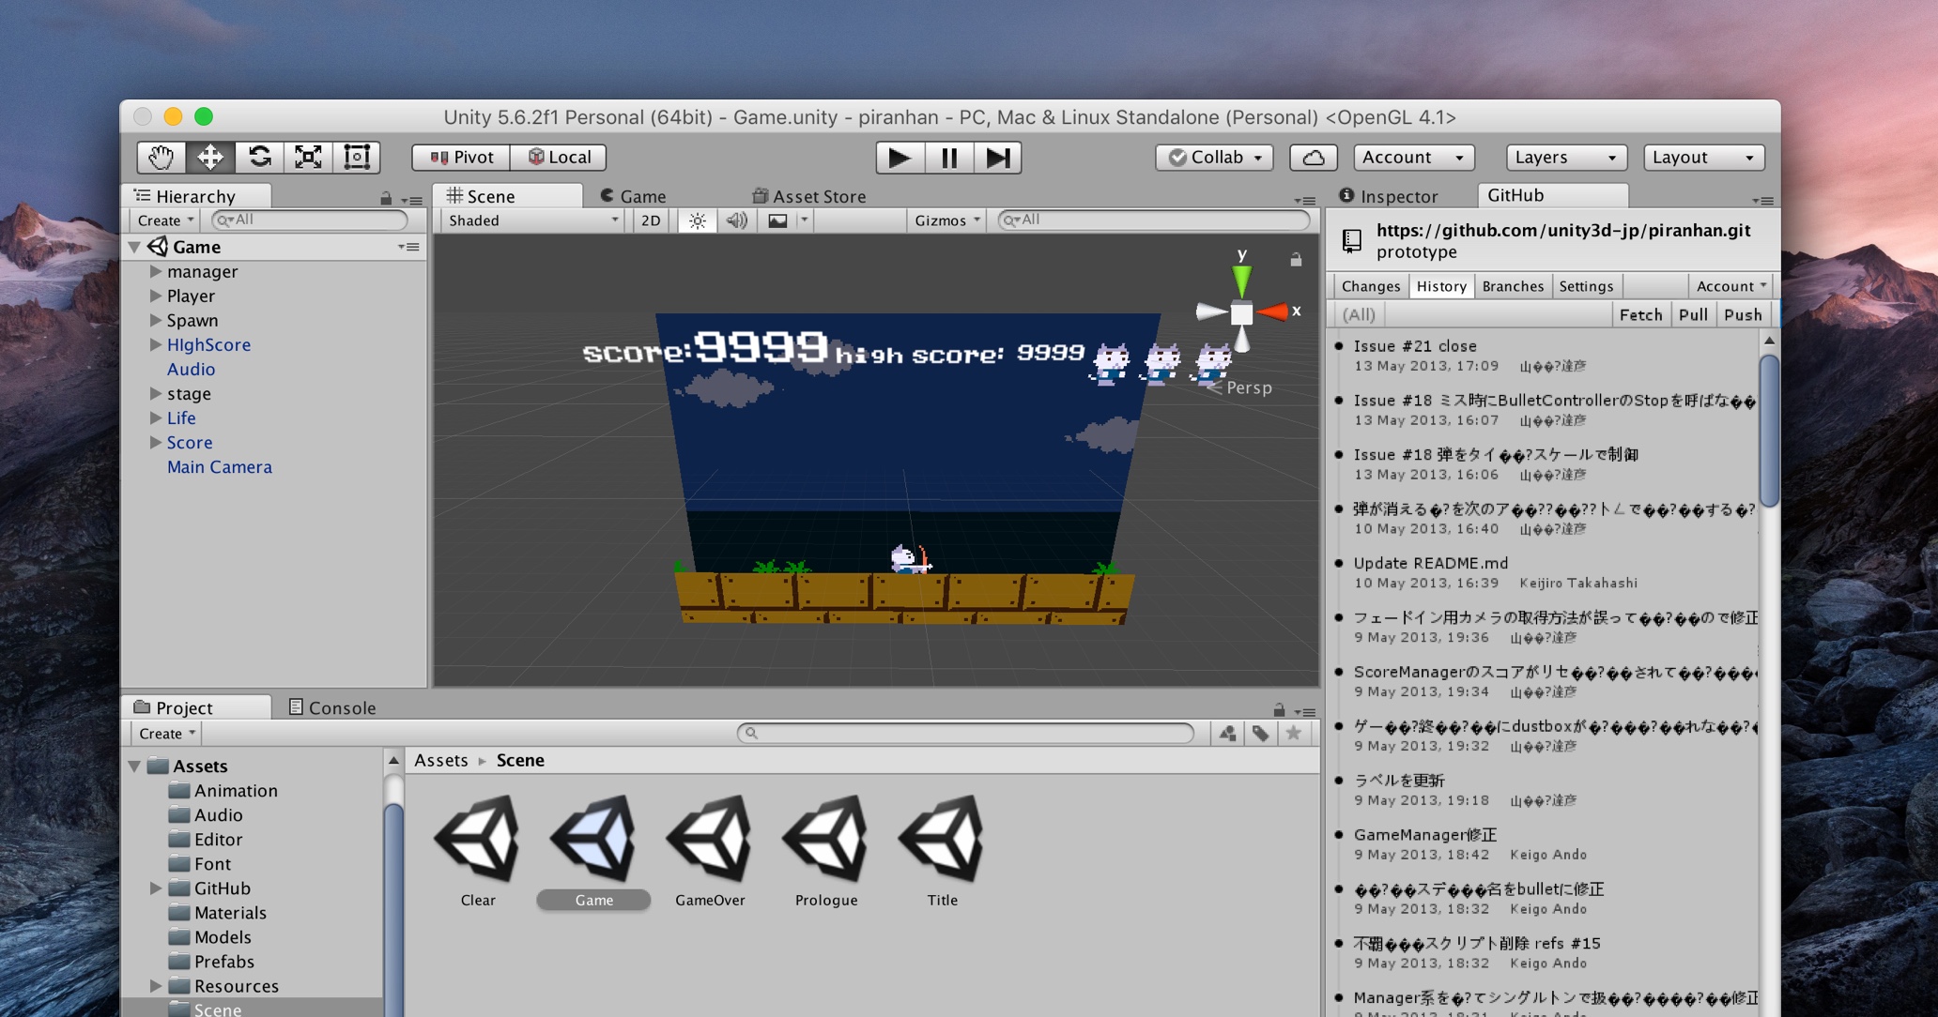Viewport: 1938px width, 1017px height.
Task: Click the green Y axis gizmo cone
Action: pos(1241,281)
